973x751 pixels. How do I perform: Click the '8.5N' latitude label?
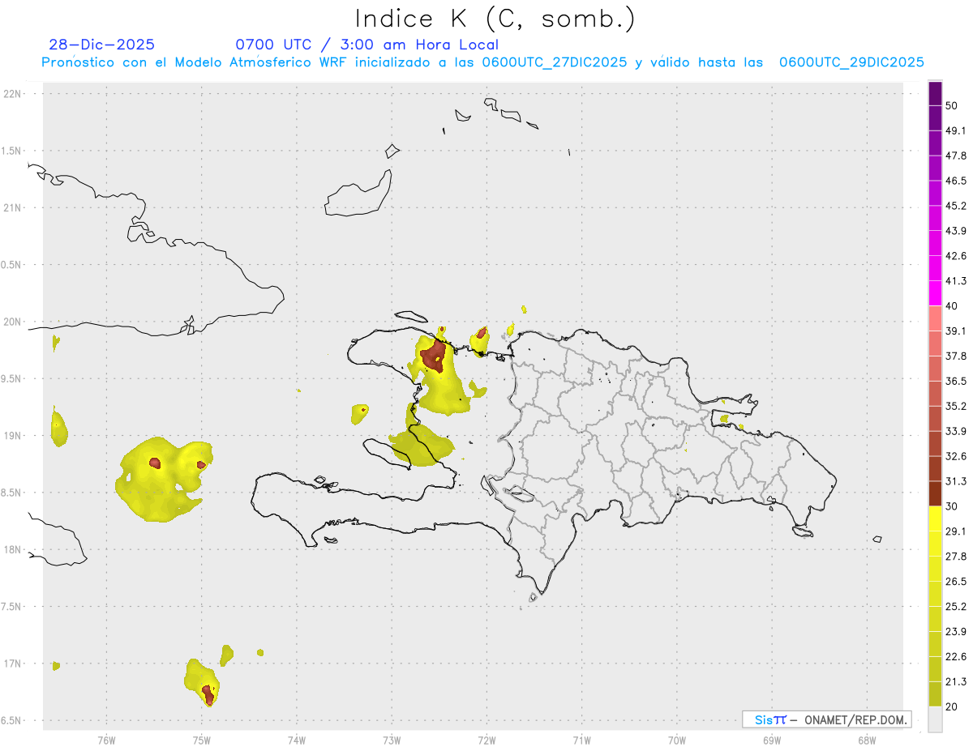[x=12, y=493]
